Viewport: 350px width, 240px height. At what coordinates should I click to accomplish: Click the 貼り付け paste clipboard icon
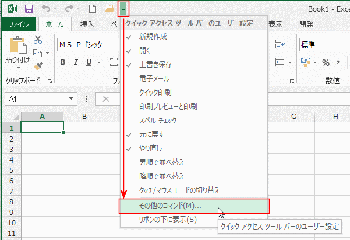(19, 45)
